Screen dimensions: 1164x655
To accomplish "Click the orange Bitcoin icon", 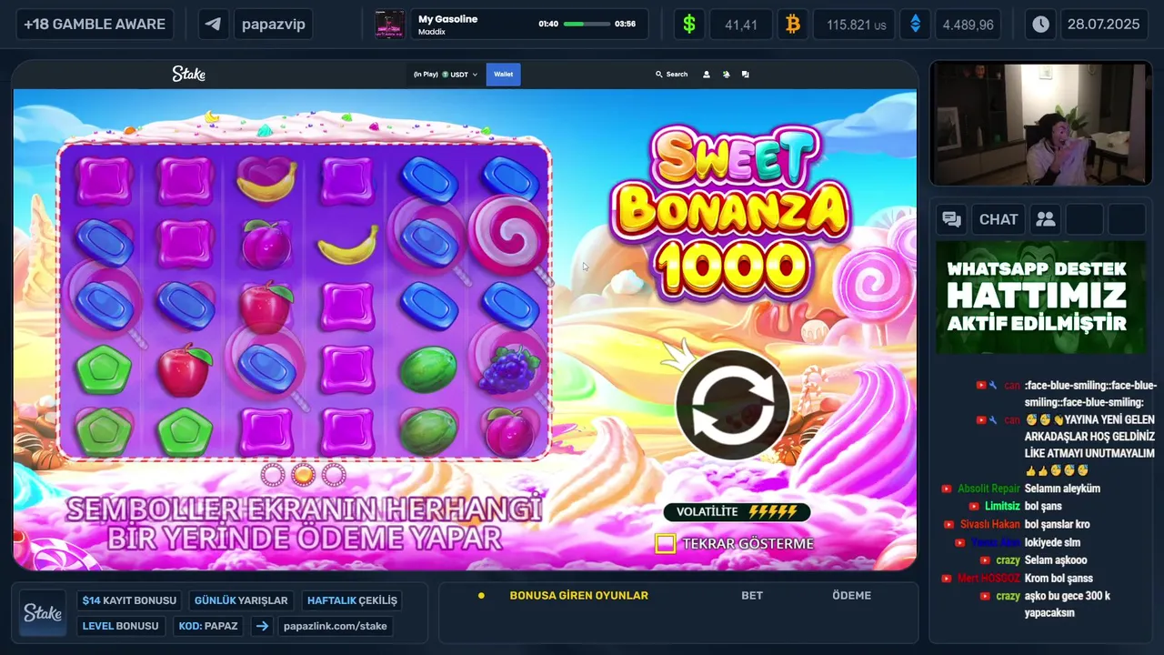I will point(793,25).
